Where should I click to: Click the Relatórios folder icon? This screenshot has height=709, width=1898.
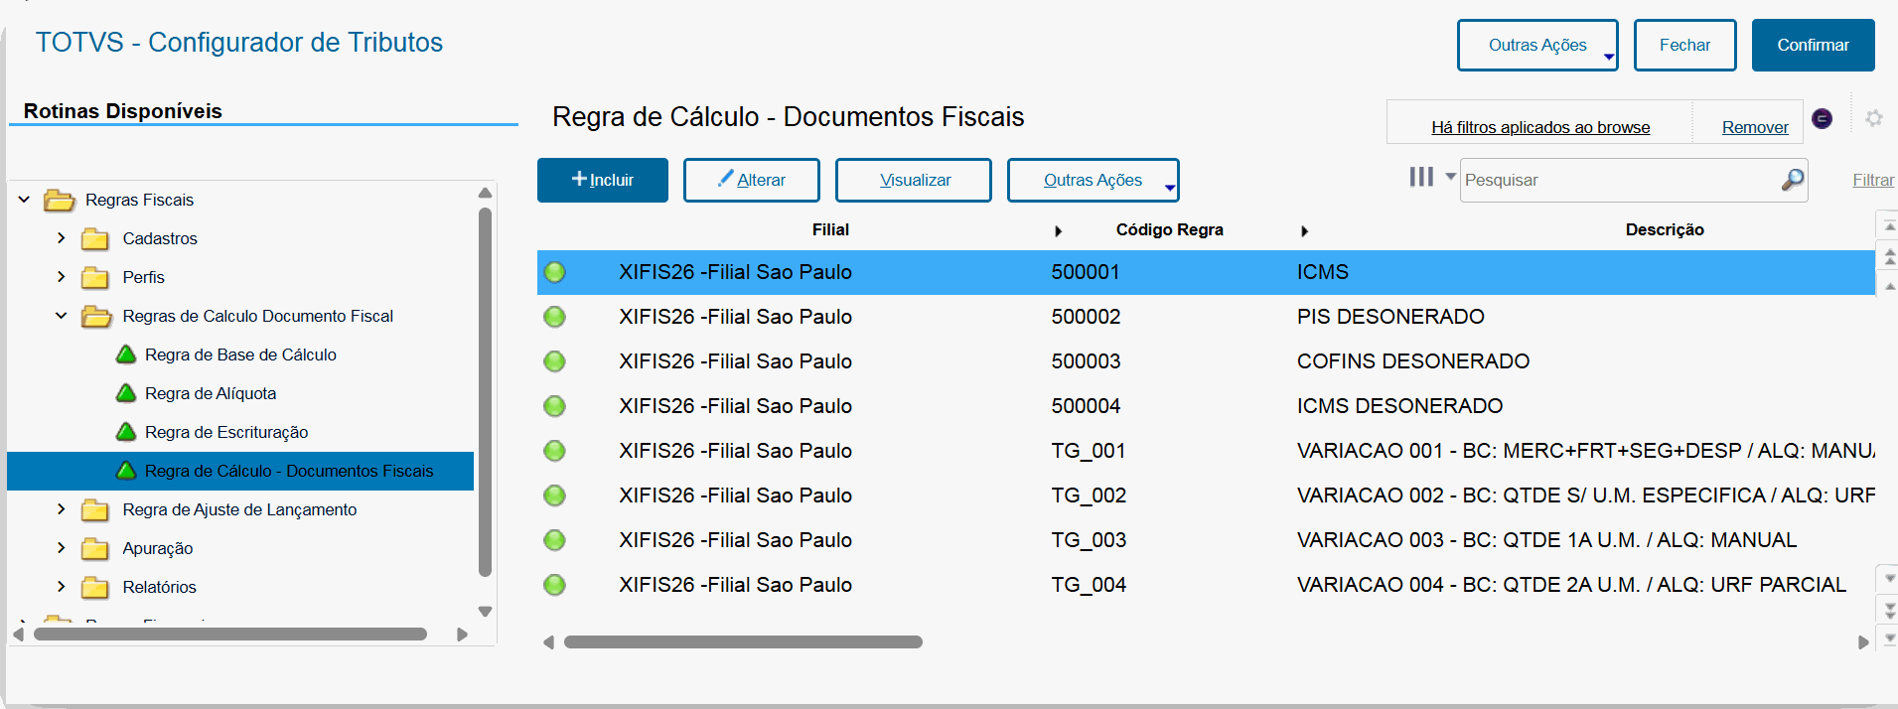pyautogui.click(x=95, y=588)
